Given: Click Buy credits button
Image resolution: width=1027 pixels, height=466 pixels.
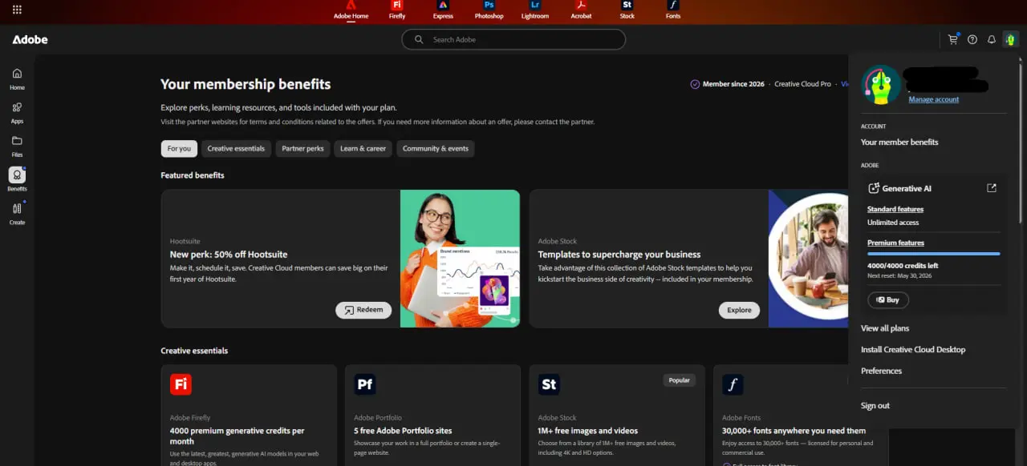Looking at the screenshot, I should tap(888, 299).
